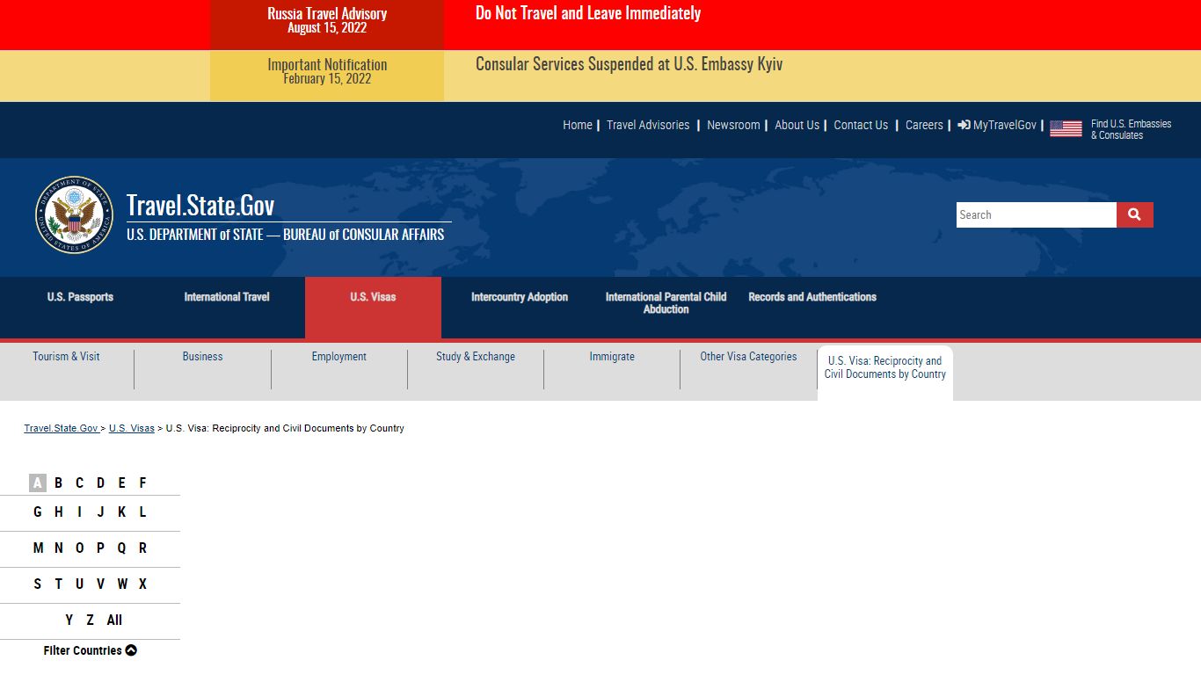
Task: Filter countries by letter U
Action: [79, 584]
